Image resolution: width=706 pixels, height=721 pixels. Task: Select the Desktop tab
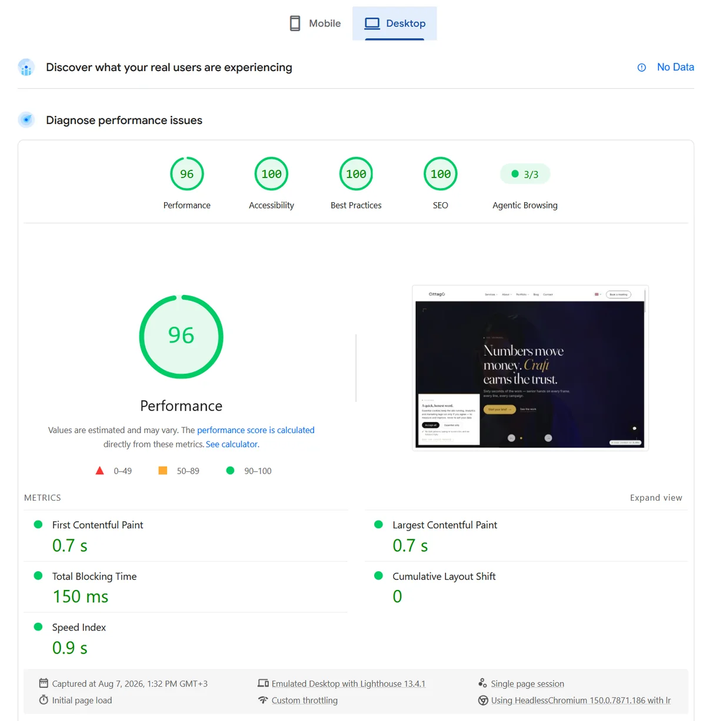[x=395, y=24]
